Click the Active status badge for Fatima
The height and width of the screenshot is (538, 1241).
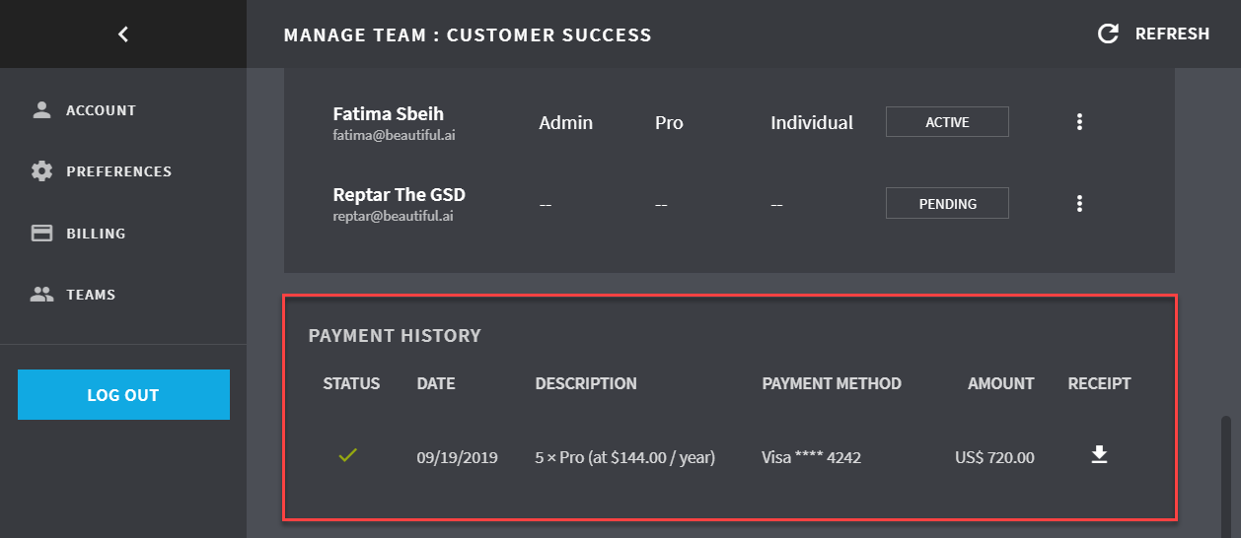pyautogui.click(x=947, y=122)
